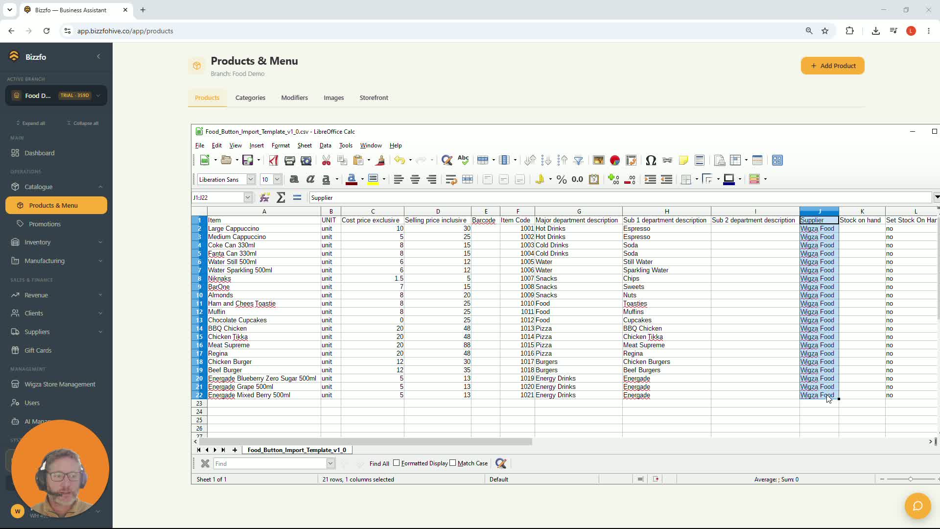Viewport: 940px width, 529px height.
Task: Click the Format as Percent icon
Action: [x=562, y=179]
